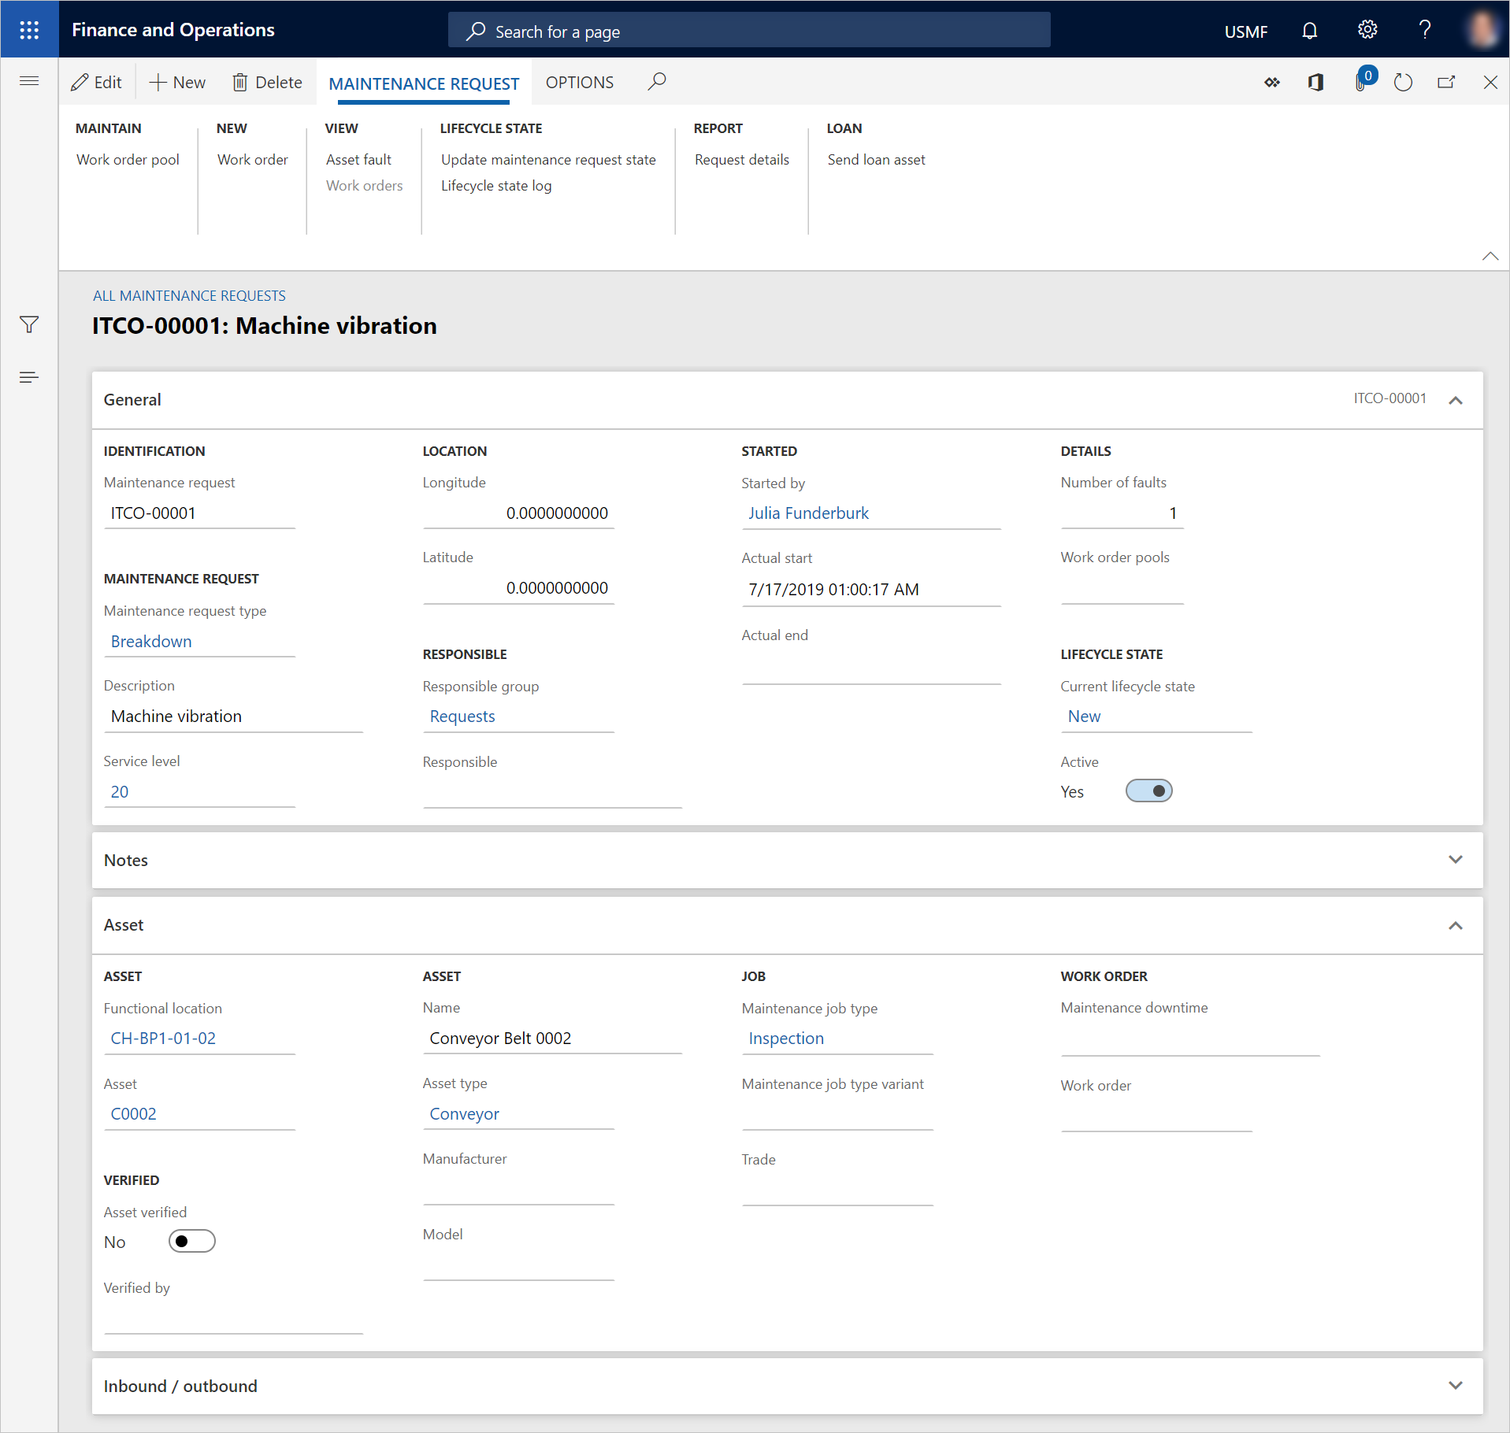Click Update maintenance request state
The width and height of the screenshot is (1510, 1433).
click(548, 160)
